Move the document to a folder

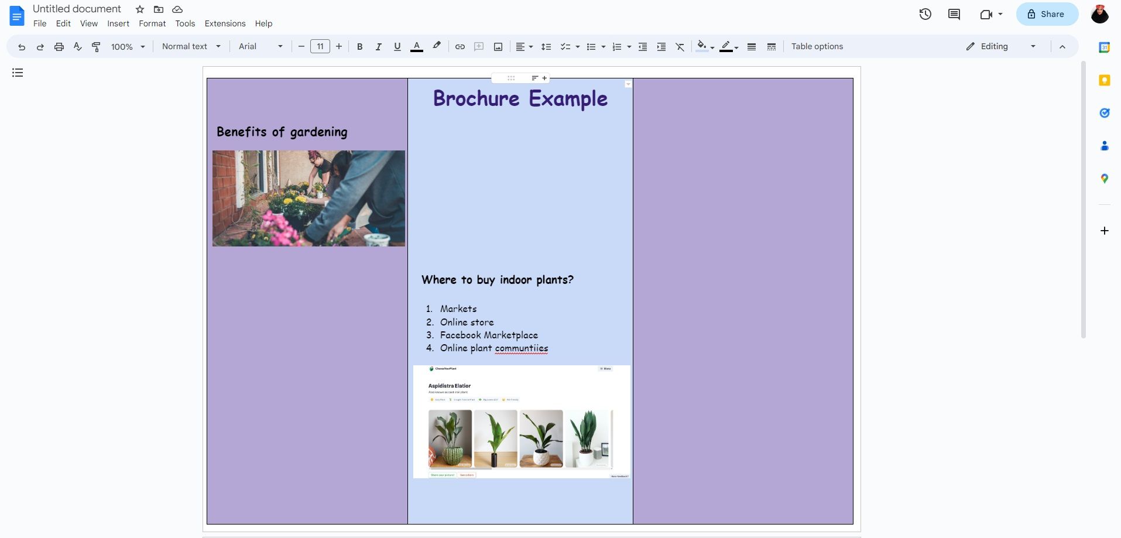click(x=159, y=9)
